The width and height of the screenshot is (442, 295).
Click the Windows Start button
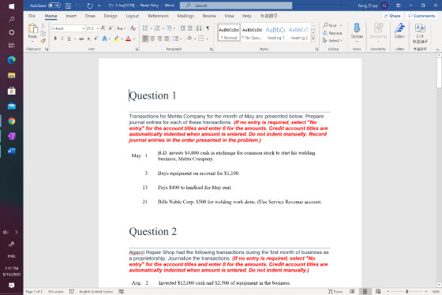(12, 6)
